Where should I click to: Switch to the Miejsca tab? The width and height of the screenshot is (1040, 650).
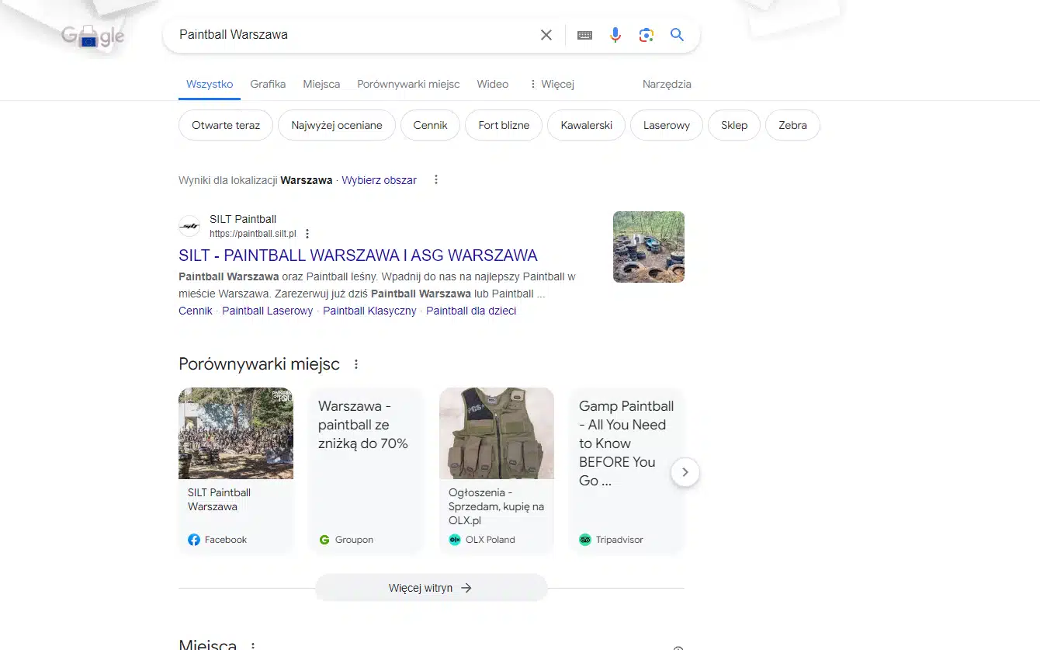click(321, 84)
